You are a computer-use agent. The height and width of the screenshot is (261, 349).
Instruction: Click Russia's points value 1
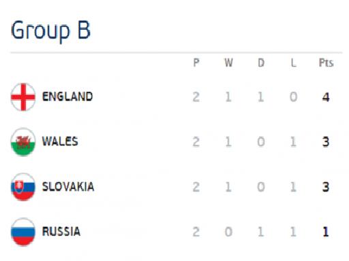tap(326, 232)
